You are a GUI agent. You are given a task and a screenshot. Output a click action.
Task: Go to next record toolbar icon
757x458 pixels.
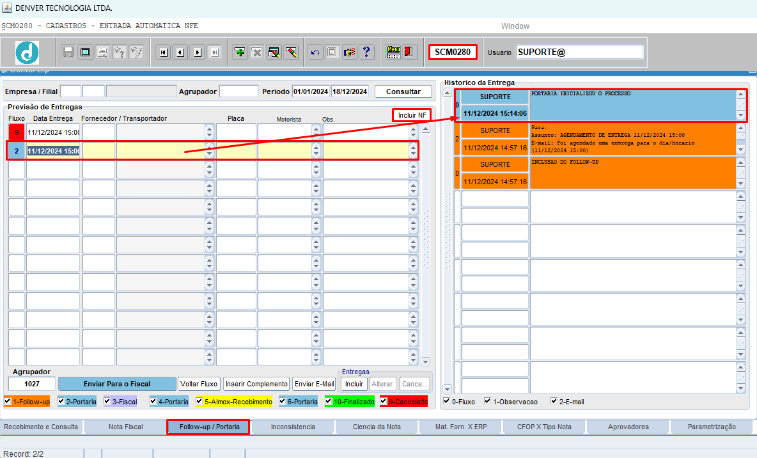198,52
